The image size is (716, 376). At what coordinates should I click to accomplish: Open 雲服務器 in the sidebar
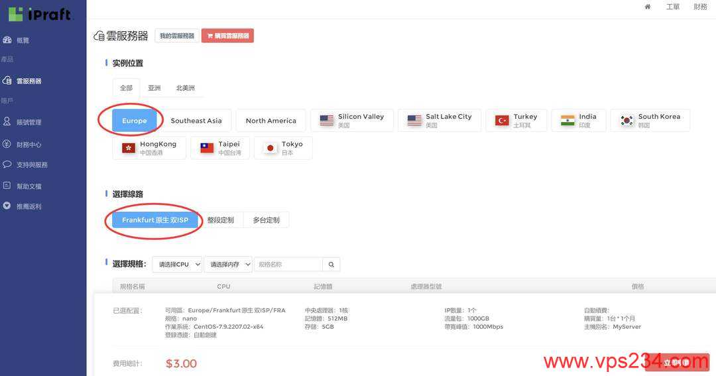click(29, 81)
